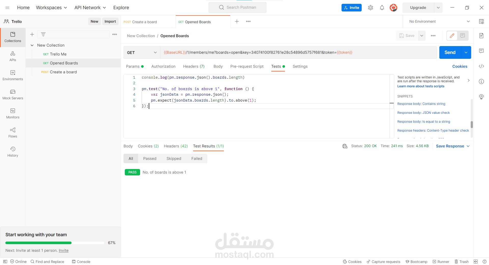
Task: Open the Upgrade dropdown arrow
Action: coord(438,8)
